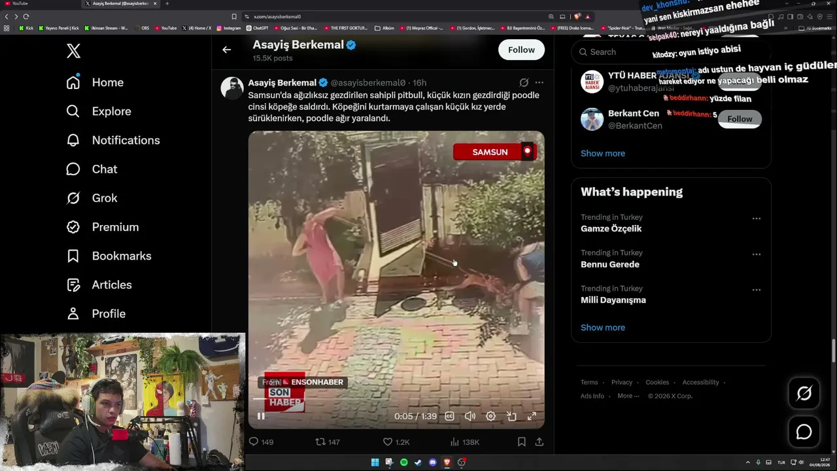Show more who-to-follow suggestions
837x471 pixels.
coord(603,153)
